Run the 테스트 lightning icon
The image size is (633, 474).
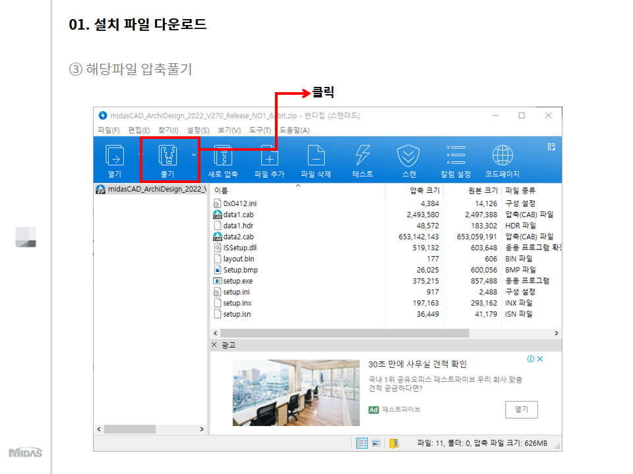pos(363,155)
